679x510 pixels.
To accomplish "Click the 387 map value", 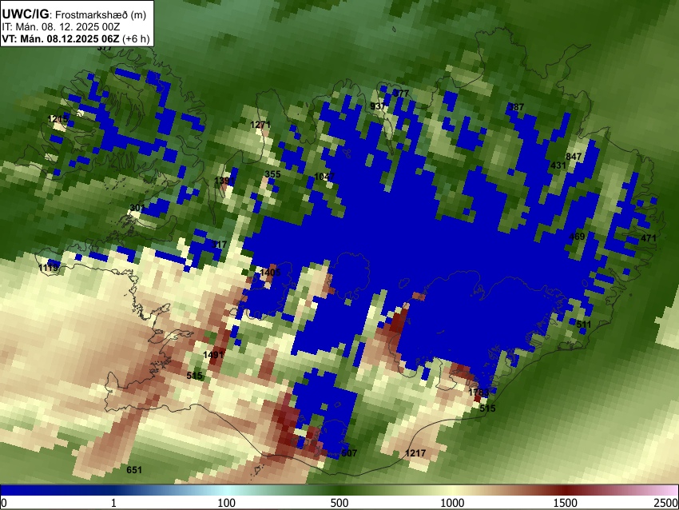I will point(516,106).
